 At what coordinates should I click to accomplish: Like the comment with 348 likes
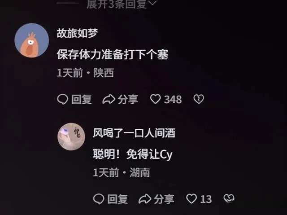pos(156,99)
